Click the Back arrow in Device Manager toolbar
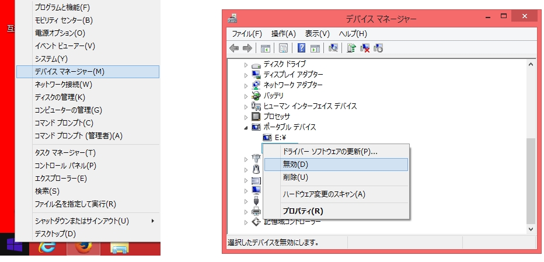Viewport: 544px width, 262px height. click(x=234, y=48)
